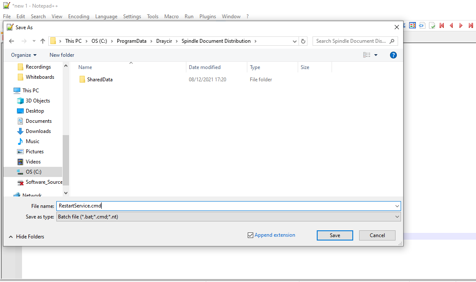
Task: Close the Save As dialog
Action: pyautogui.click(x=396, y=28)
